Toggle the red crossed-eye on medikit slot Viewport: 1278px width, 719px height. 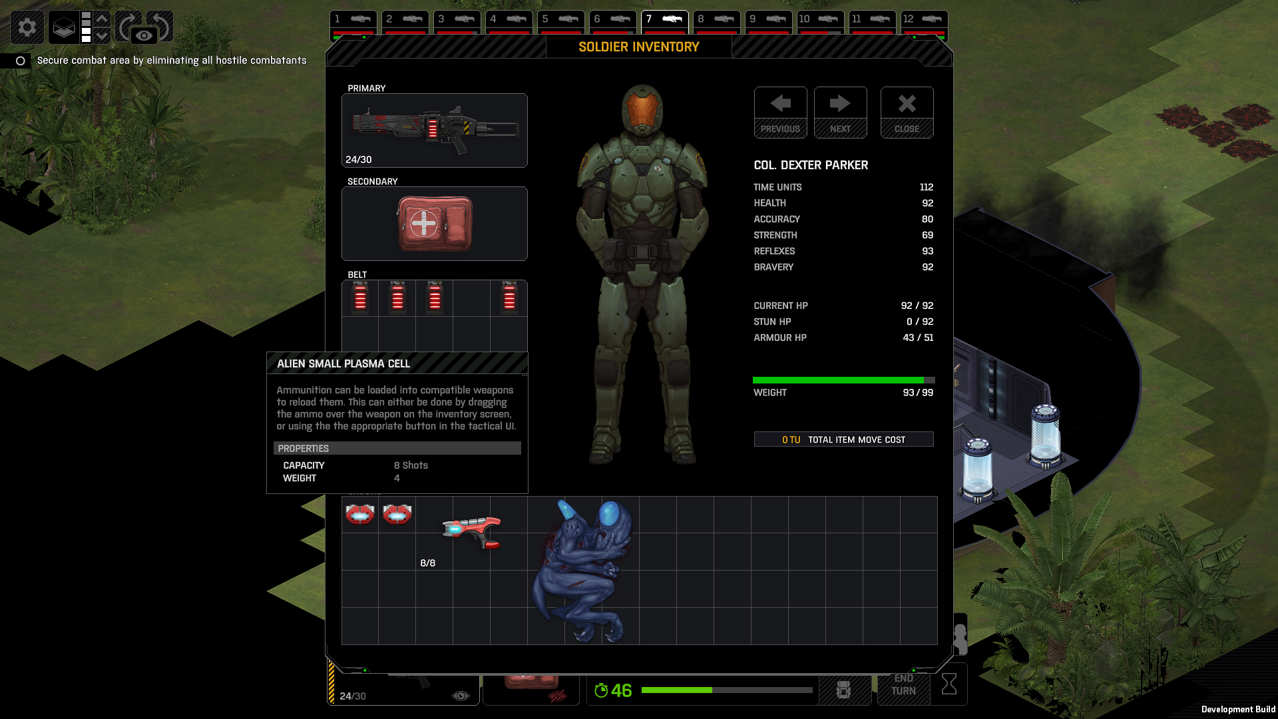(557, 696)
